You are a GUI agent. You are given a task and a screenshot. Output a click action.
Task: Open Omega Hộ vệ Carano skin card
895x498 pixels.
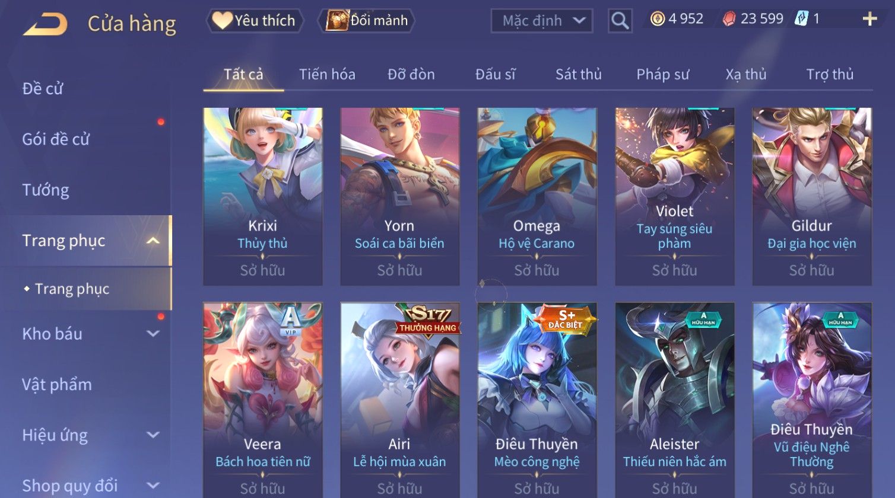point(537,196)
